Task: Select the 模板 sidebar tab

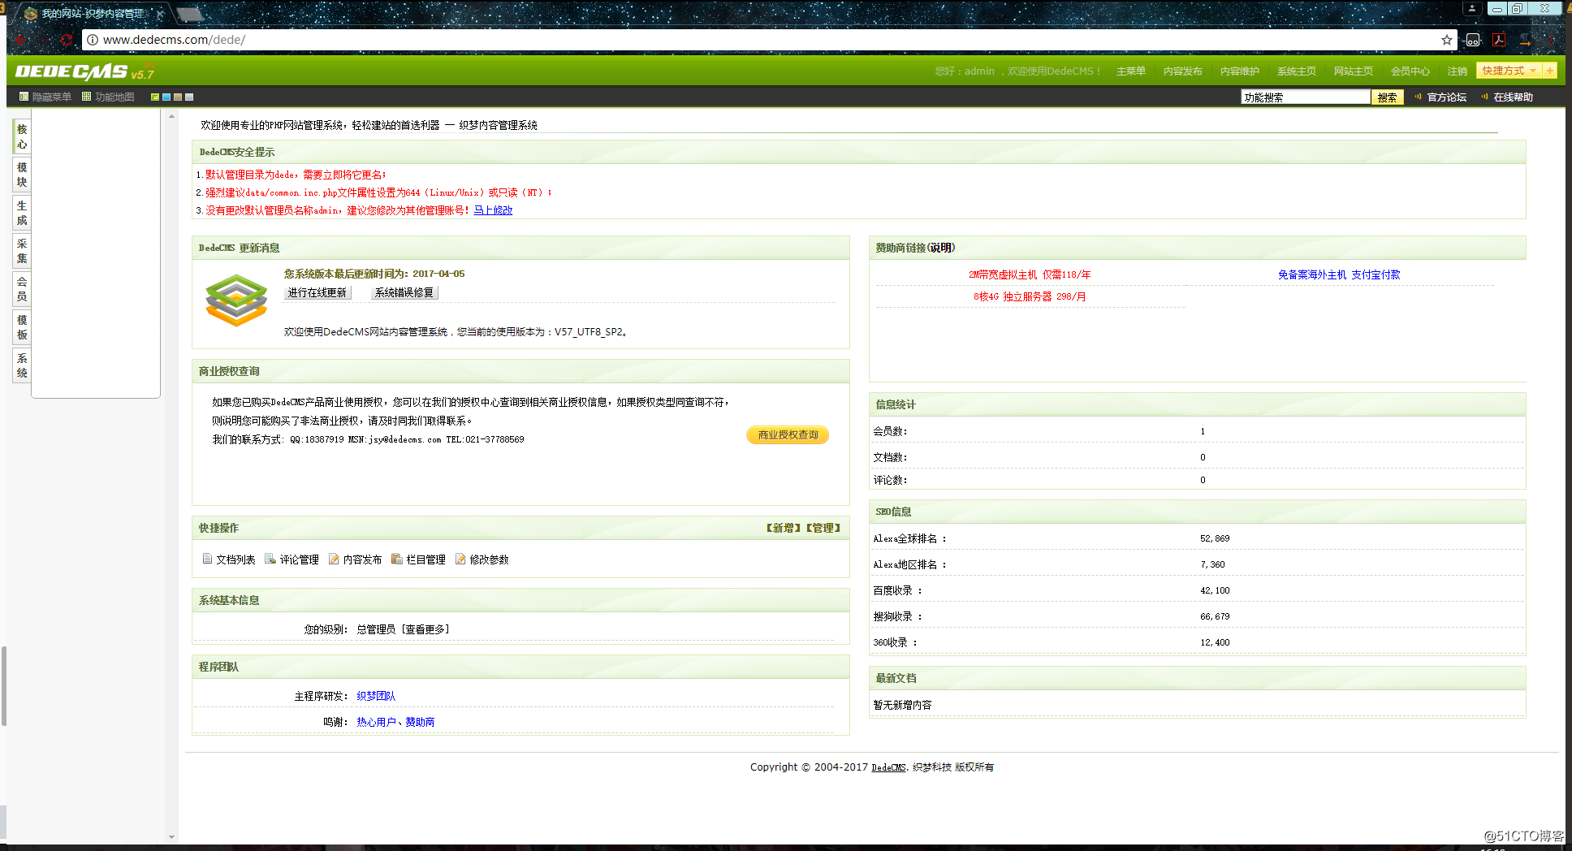Action: (x=22, y=327)
